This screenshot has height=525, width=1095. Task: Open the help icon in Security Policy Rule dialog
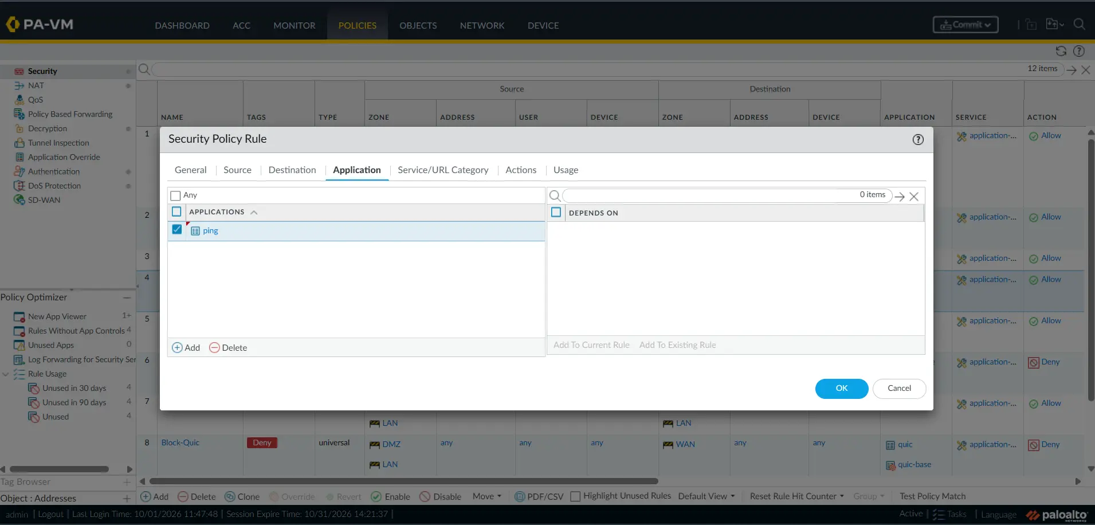(x=918, y=139)
